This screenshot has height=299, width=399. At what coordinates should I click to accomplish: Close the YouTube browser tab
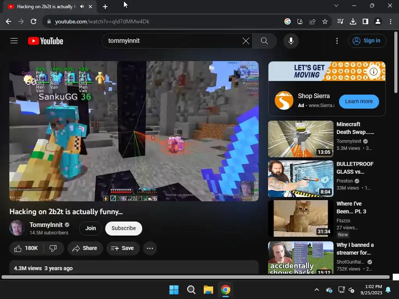coord(90,7)
